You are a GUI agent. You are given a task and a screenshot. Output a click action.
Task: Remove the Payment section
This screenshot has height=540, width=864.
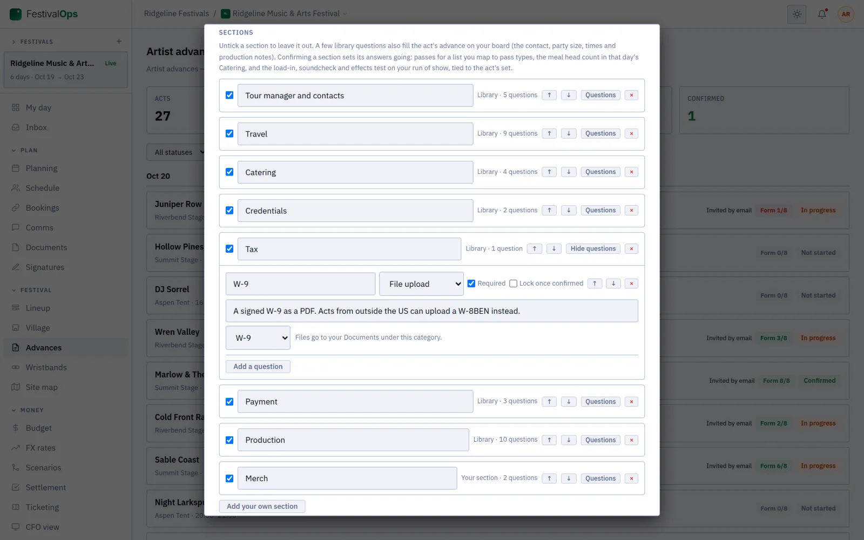(631, 401)
